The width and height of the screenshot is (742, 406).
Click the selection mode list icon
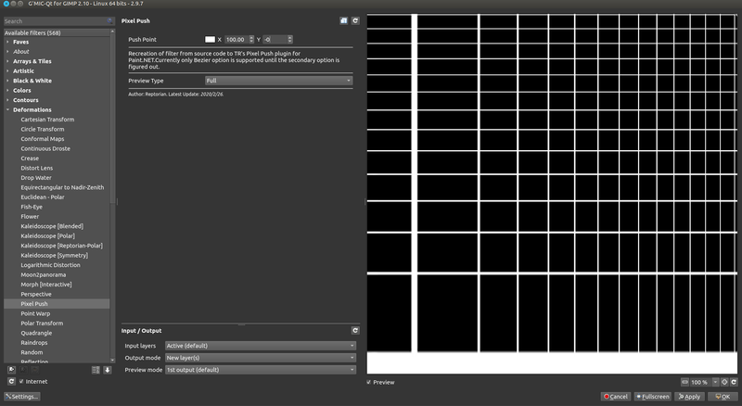96,370
